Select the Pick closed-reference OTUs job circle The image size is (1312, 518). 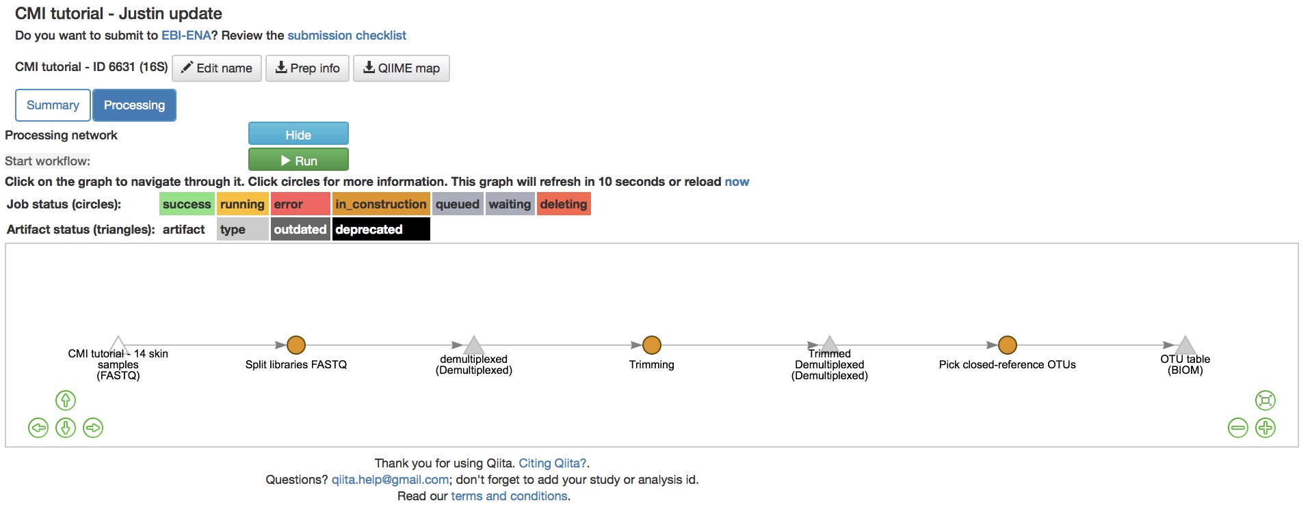pos(1008,345)
